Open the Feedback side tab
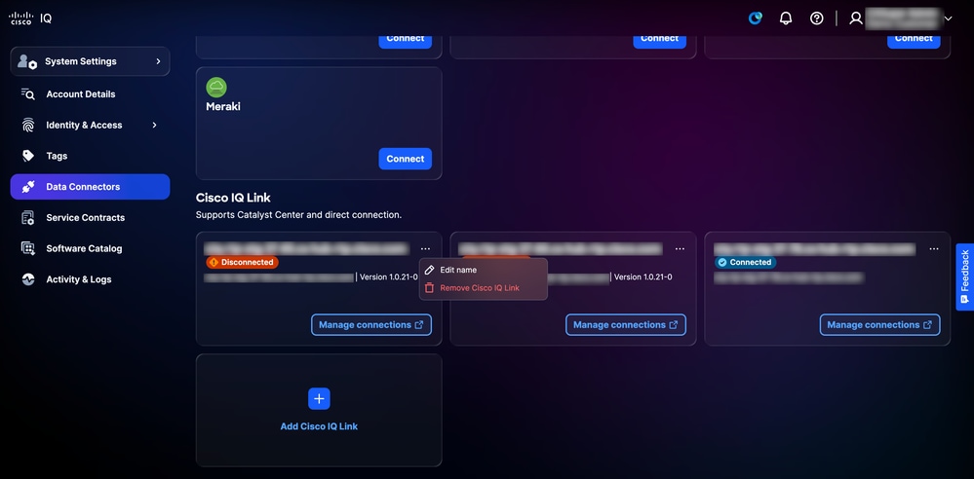This screenshot has width=974, height=479. tap(964, 276)
